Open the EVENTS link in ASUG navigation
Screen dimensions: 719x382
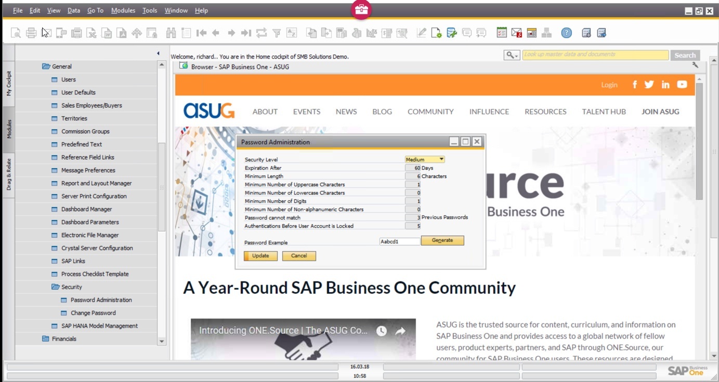(307, 112)
